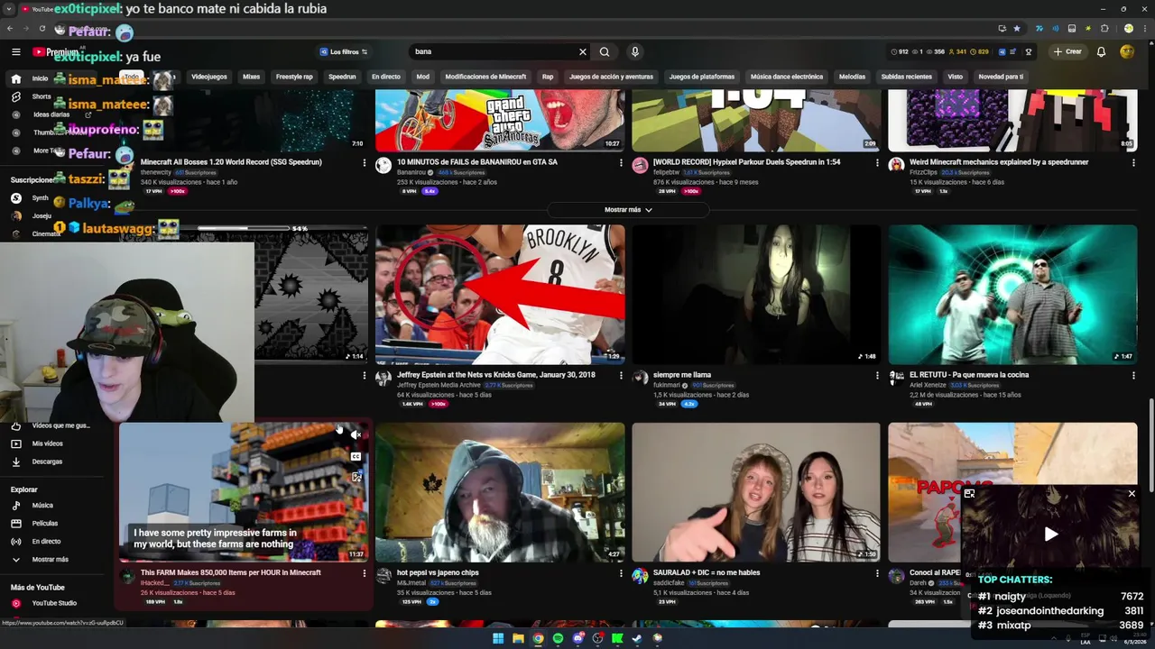Play the miniplayer video

point(1051,535)
